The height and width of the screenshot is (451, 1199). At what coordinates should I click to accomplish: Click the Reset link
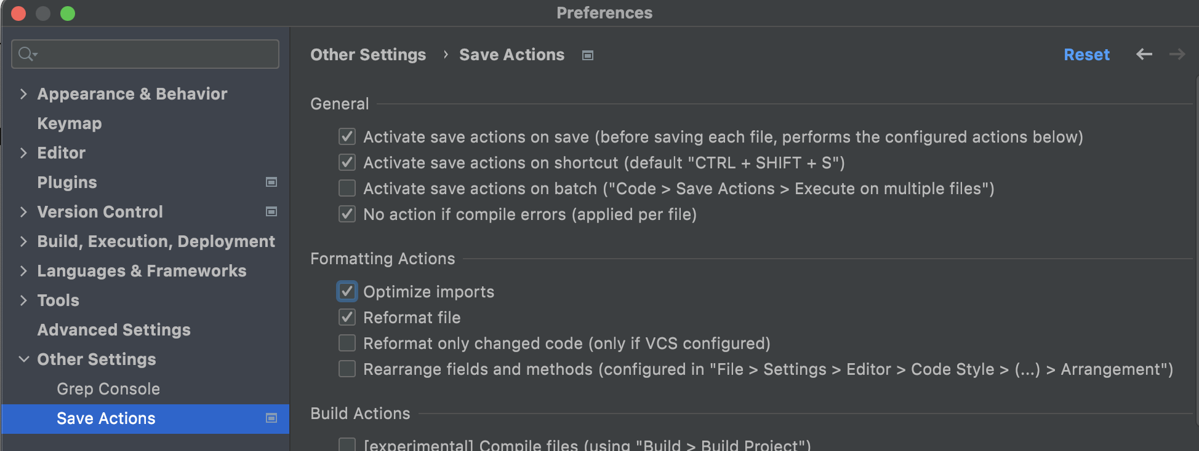coord(1086,55)
